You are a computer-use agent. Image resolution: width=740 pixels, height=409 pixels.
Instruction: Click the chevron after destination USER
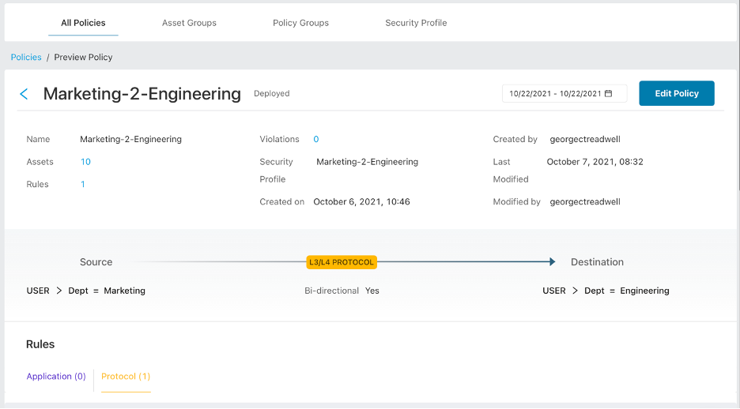point(575,291)
